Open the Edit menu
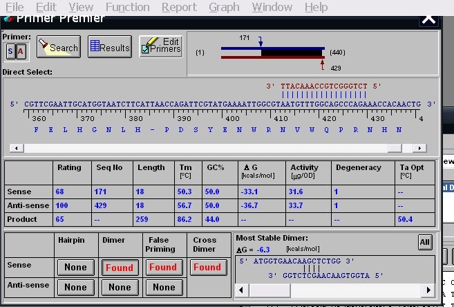This screenshot has height=307, width=454. (x=46, y=7)
